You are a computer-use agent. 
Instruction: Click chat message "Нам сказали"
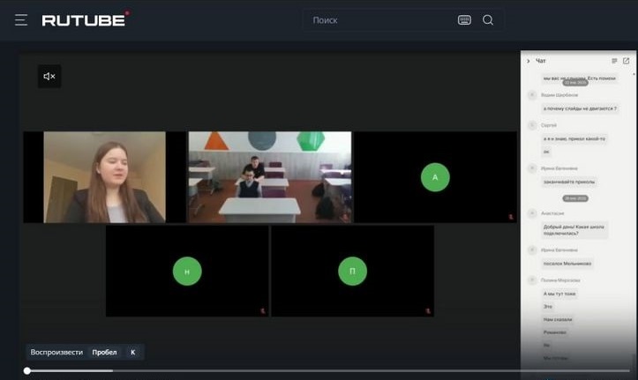pos(558,319)
